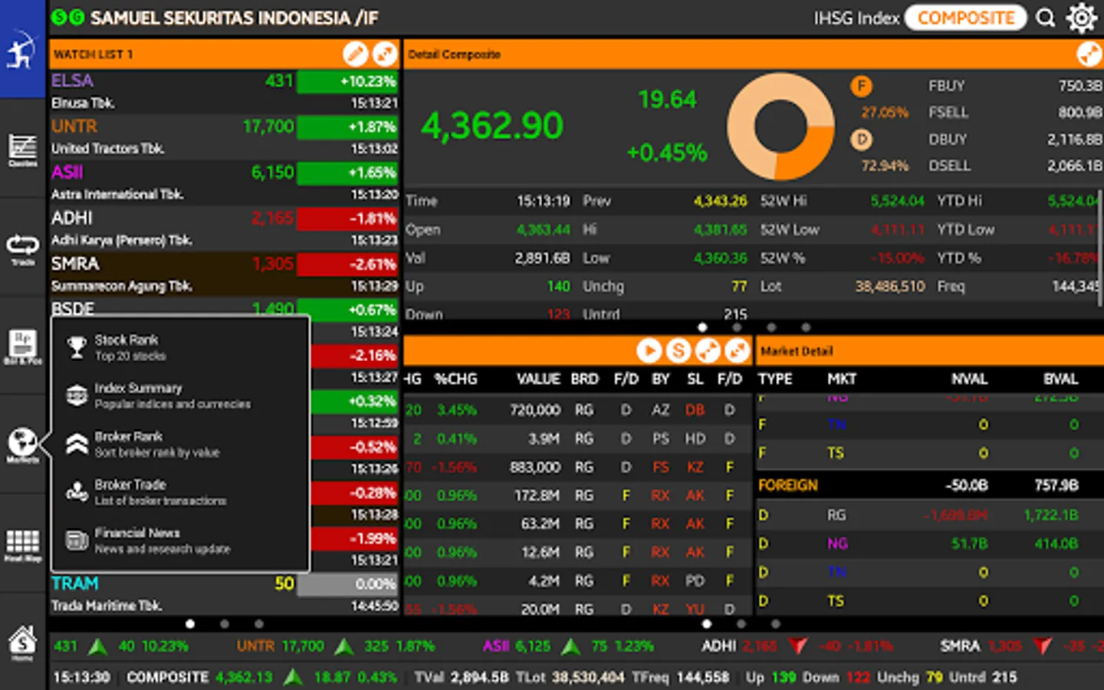Click the search magnifier icon
This screenshot has width=1104, height=690.
[1046, 18]
